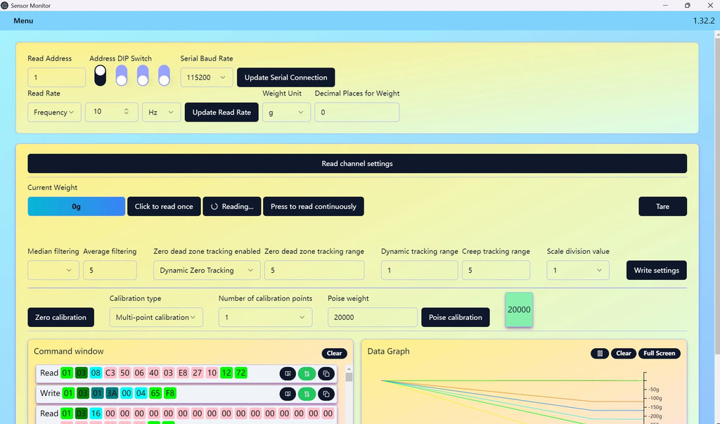Click the '3A' byte in the Write row
Viewport: 720px width, 424px height.
click(112, 393)
